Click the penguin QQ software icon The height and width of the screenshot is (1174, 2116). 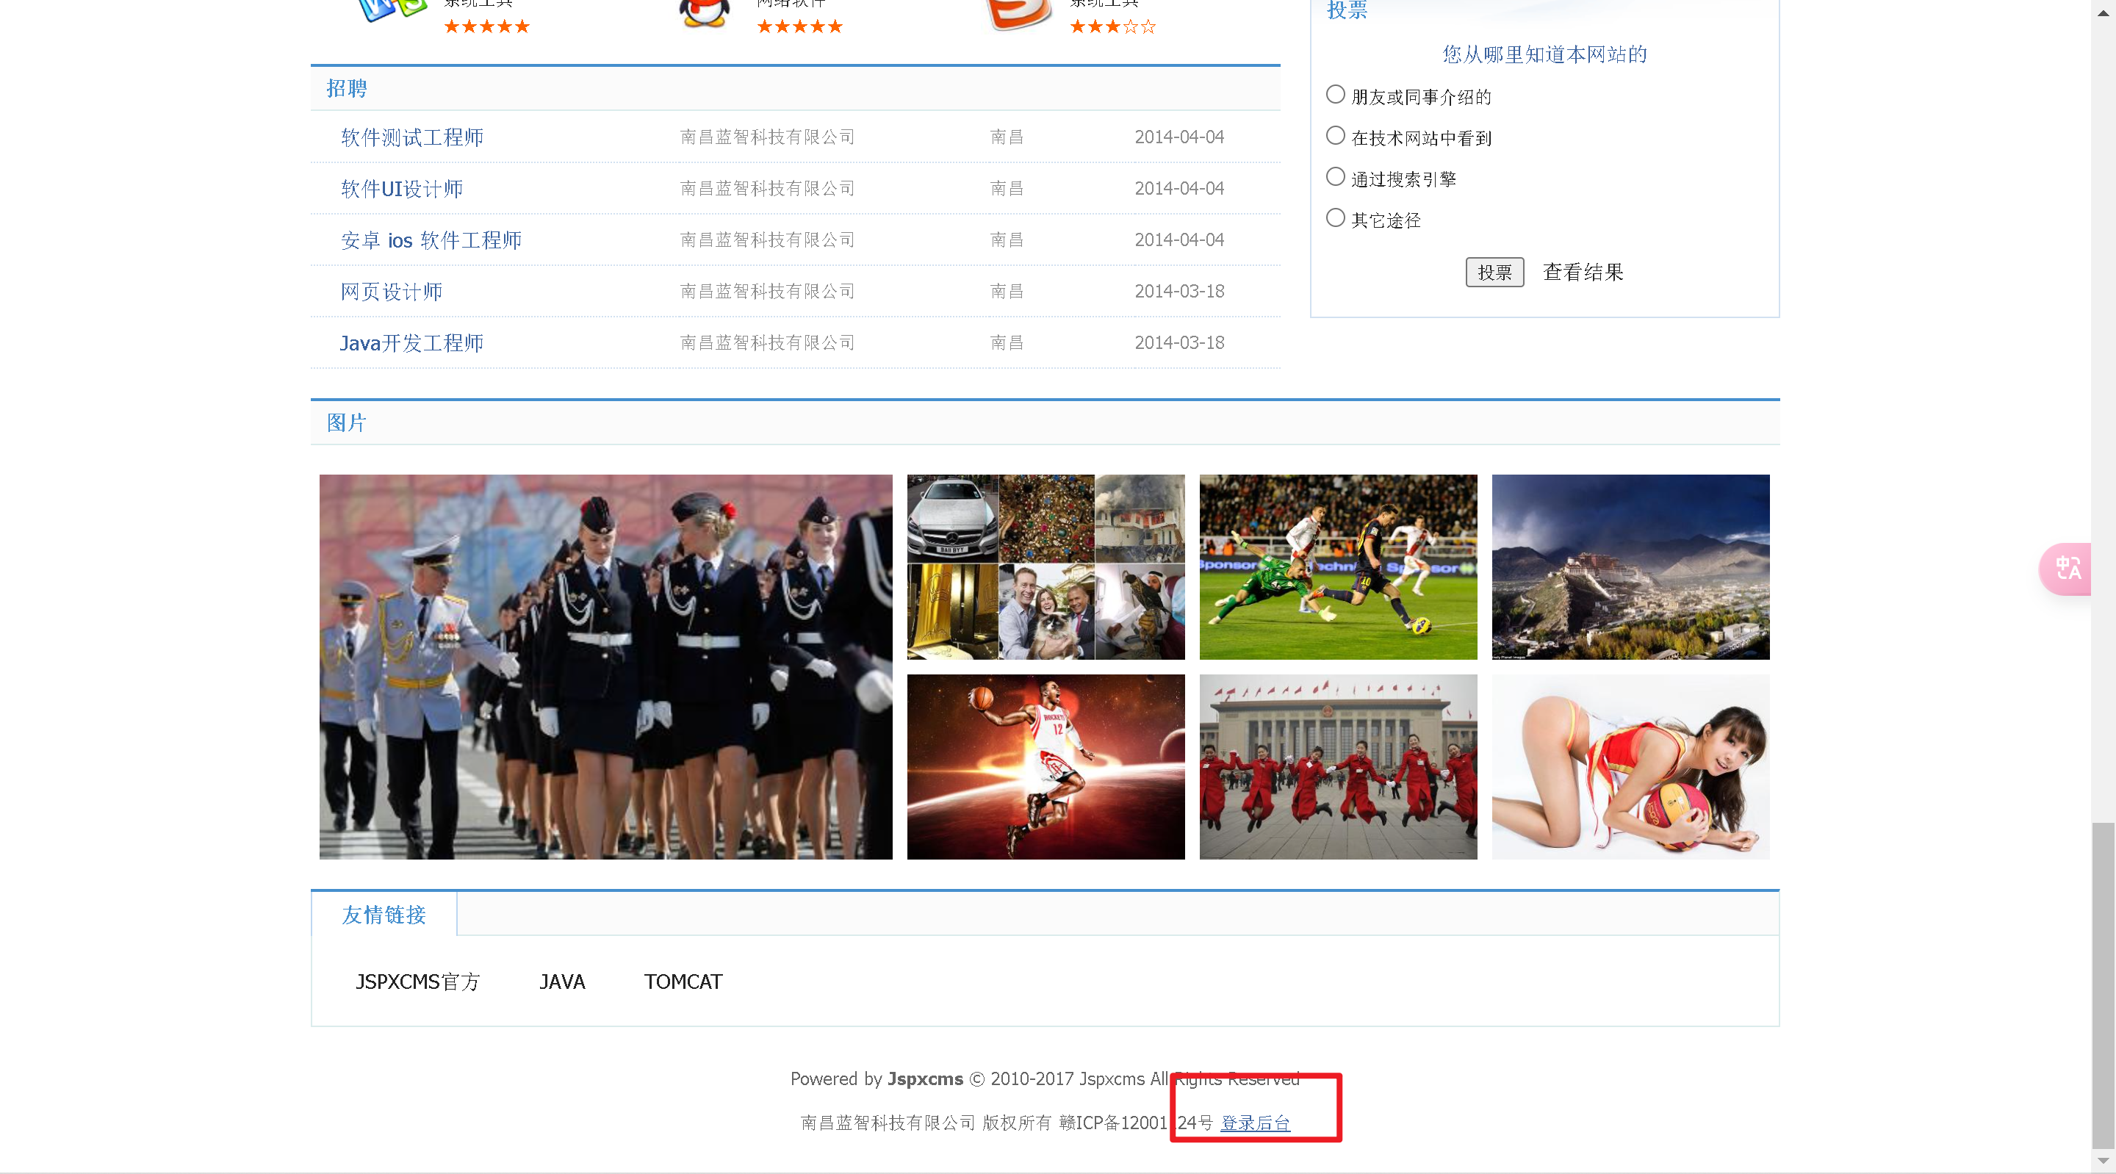click(704, 12)
